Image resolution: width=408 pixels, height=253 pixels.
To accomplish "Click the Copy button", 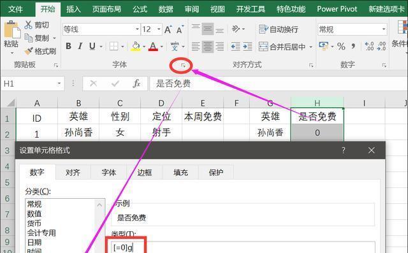I will pos(36,38).
